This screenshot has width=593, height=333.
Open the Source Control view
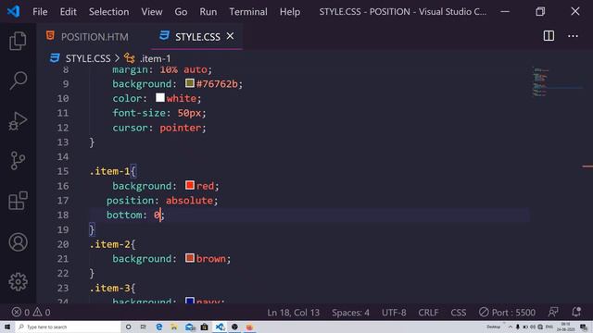(18, 161)
